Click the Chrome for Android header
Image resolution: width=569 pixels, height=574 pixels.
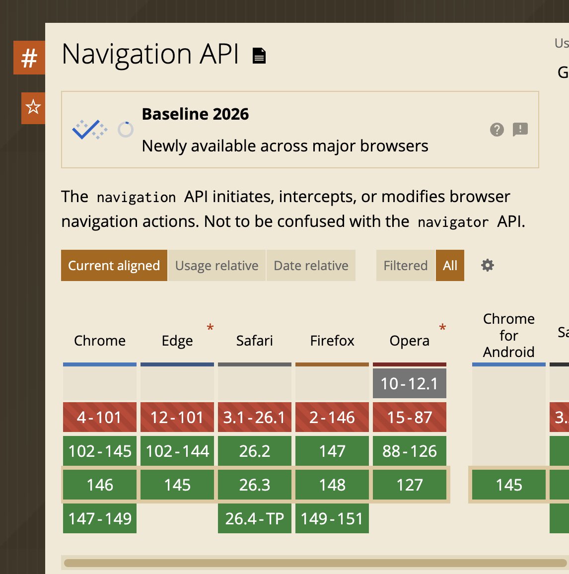(508, 335)
